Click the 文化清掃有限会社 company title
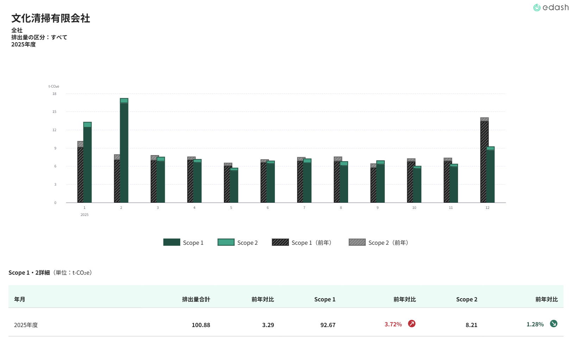The width and height of the screenshot is (572, 345). (51, 18)
